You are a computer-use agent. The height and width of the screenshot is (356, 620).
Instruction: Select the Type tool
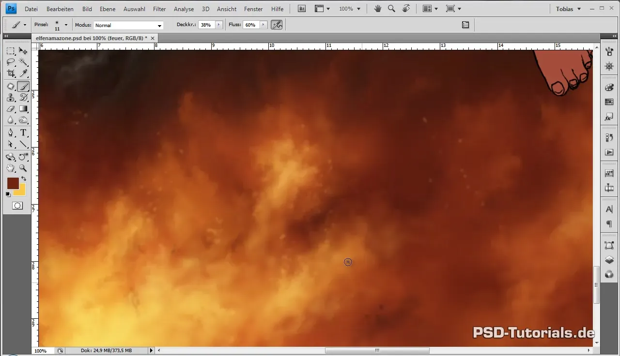point(23,133)
